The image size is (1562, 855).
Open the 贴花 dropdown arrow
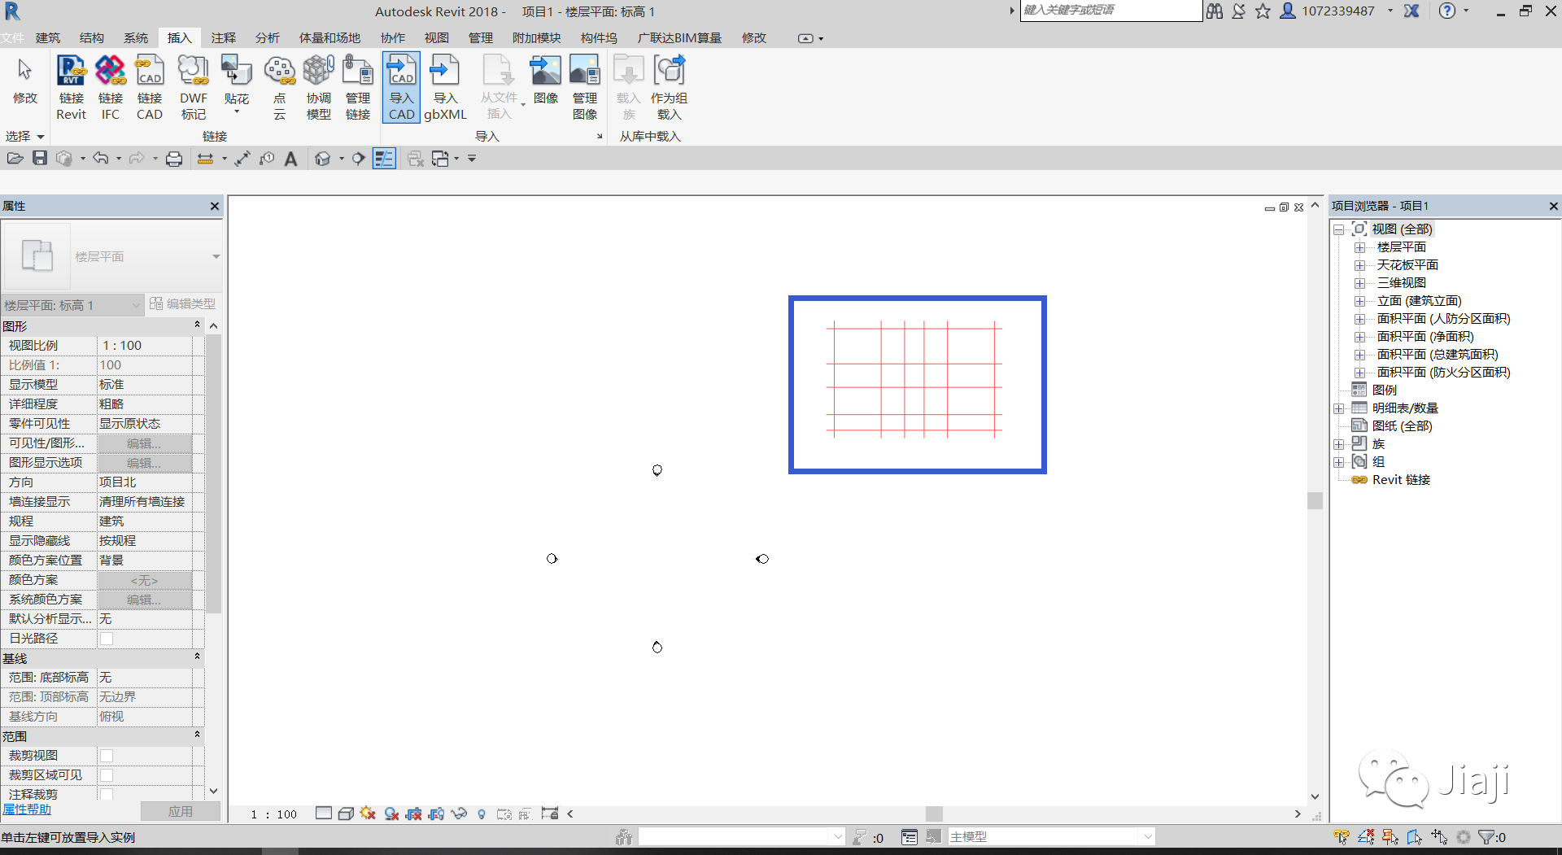237,111
